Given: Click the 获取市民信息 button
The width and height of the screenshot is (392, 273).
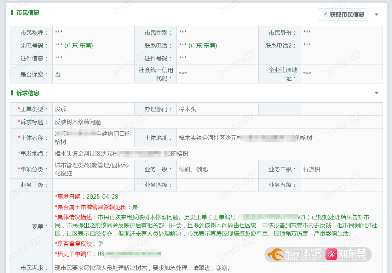Looking at the screenshot, I should [x=343, y=14].
